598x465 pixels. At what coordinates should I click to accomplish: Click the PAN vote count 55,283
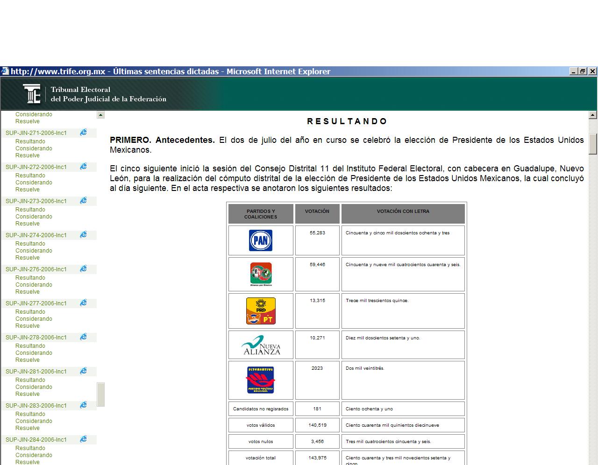[317, 233]
